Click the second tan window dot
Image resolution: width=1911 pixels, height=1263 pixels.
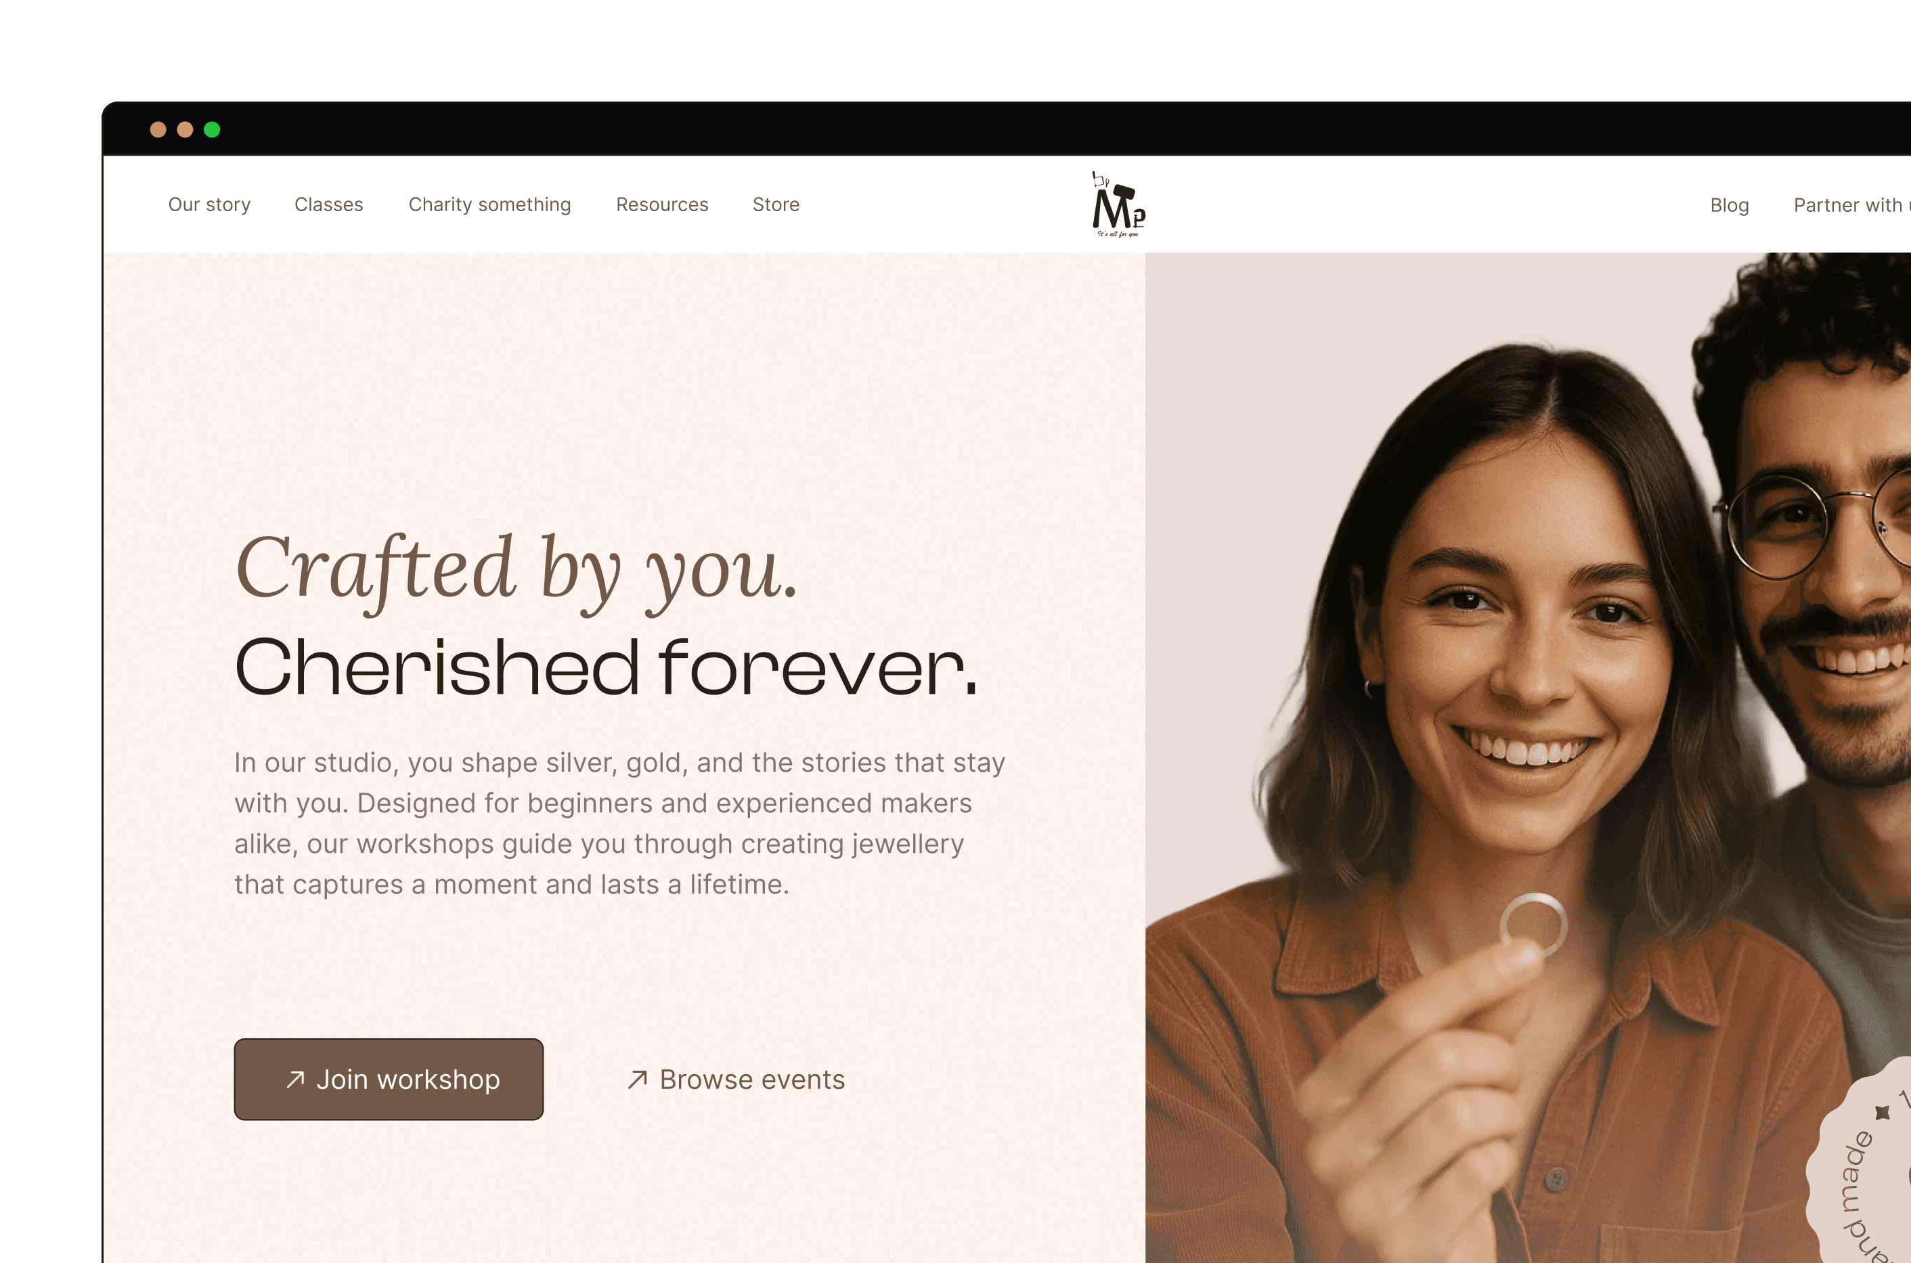[x=185, y=130]
